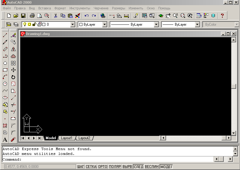
Task: Select the Spline draw tool
Action: click(x=5, y=91)
